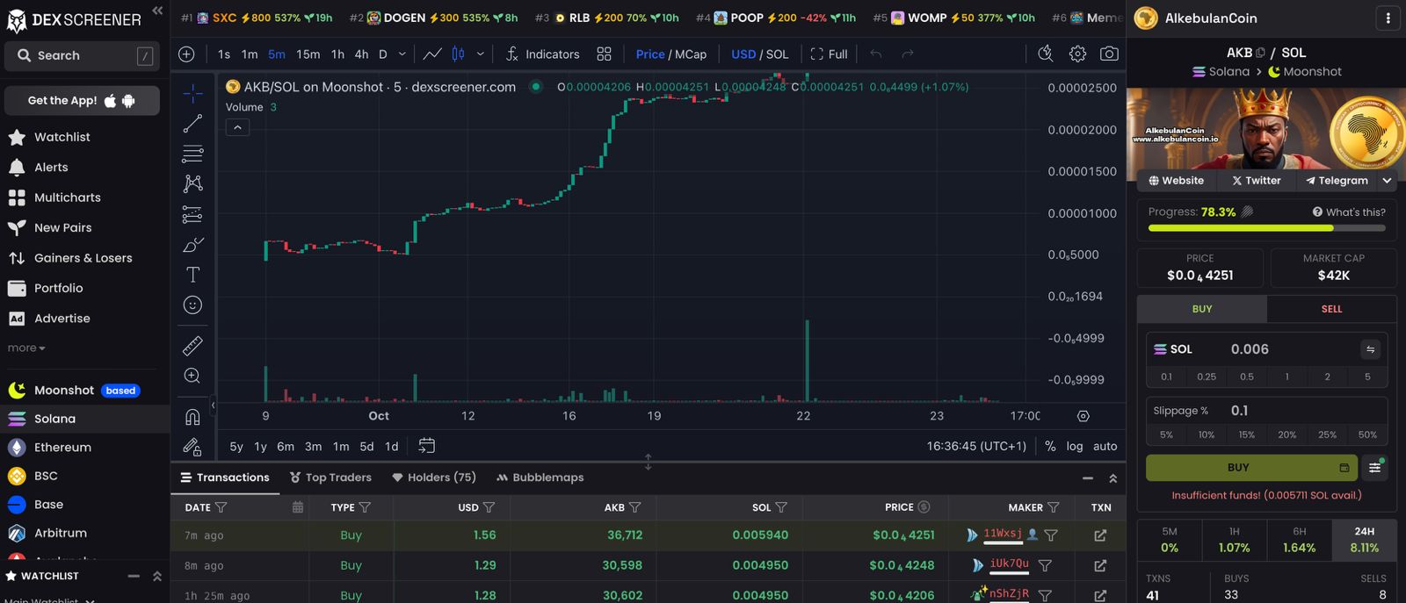Click Get the App button
1406x603 pixels.
coord(82,101)
